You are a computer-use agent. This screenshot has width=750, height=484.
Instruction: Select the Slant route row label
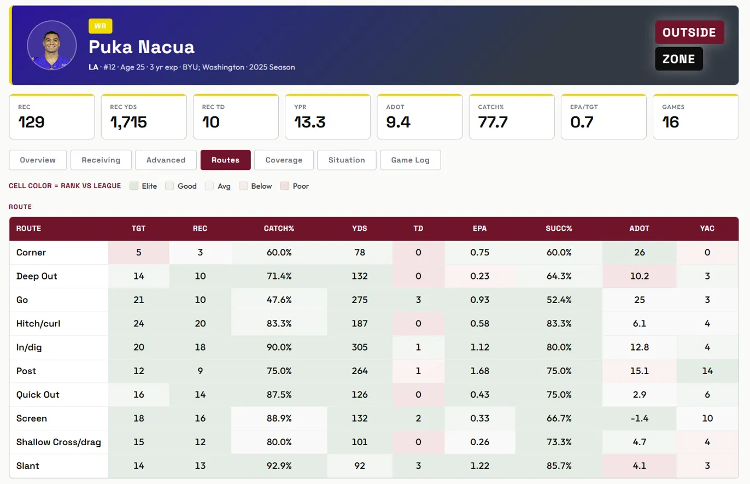coord(28,466)
